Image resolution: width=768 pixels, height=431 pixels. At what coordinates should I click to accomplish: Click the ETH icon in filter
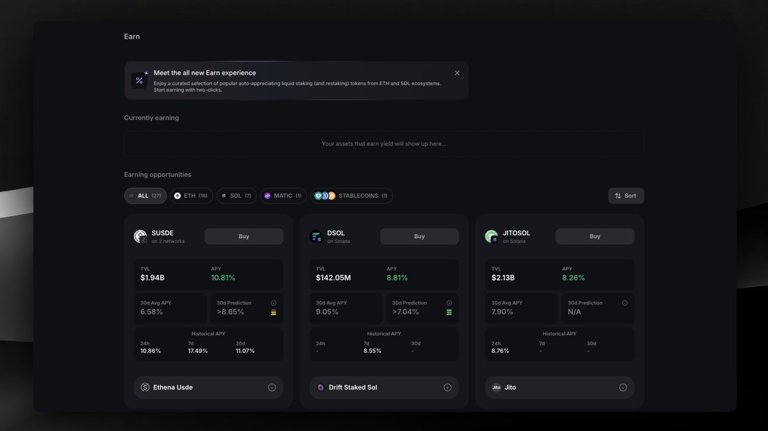(177, 196)
